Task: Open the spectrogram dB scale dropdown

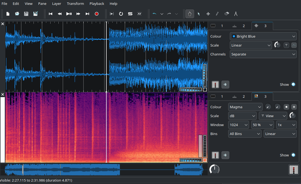Action: (x=242, y=116)
